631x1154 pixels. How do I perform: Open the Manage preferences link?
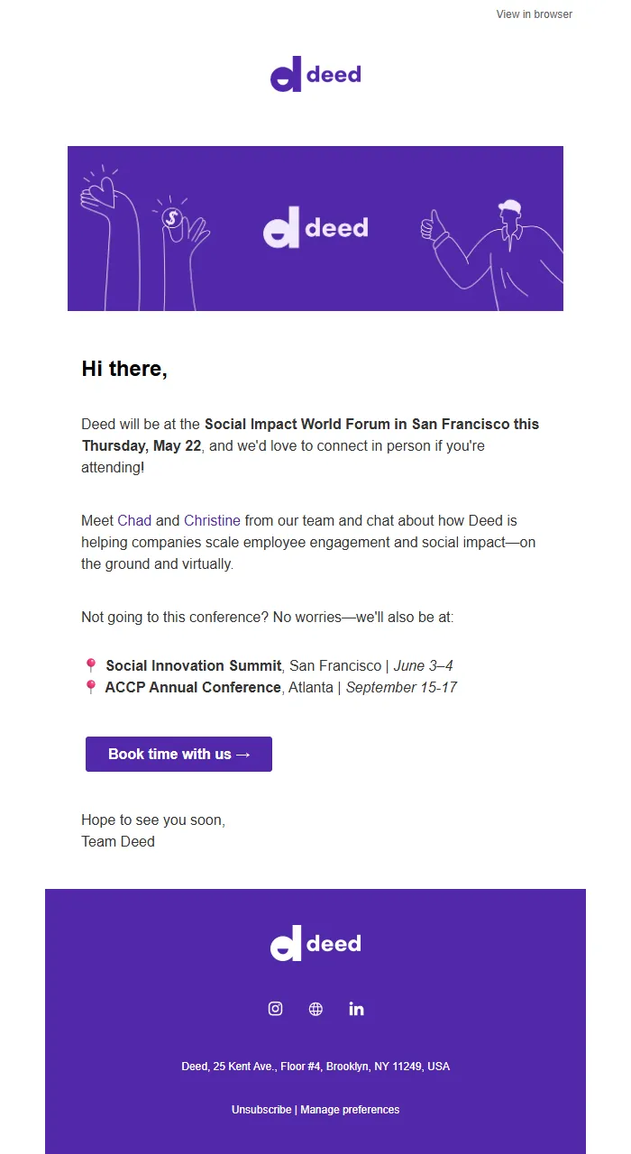point(350,1110)
